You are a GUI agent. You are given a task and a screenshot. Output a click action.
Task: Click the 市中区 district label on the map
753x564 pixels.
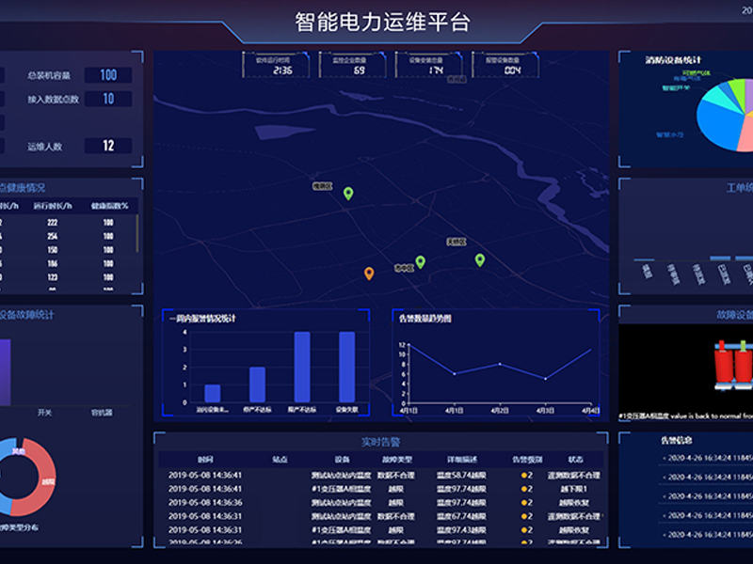point(404,268)
